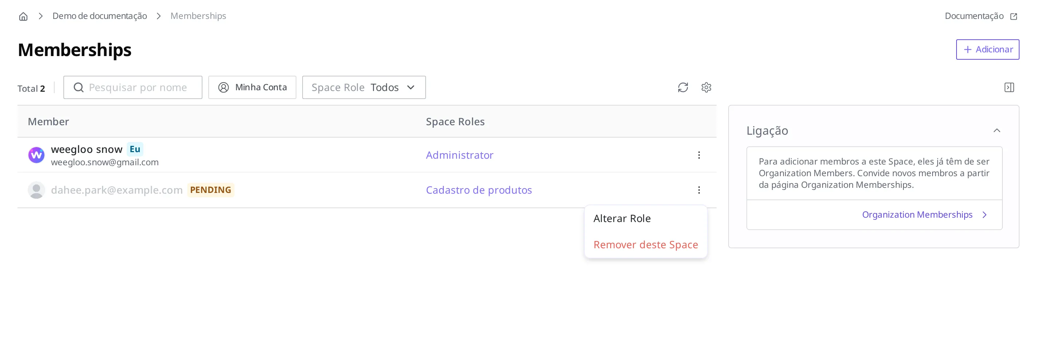
Task: Click the Space Roles column header
Action: [455, 122]
